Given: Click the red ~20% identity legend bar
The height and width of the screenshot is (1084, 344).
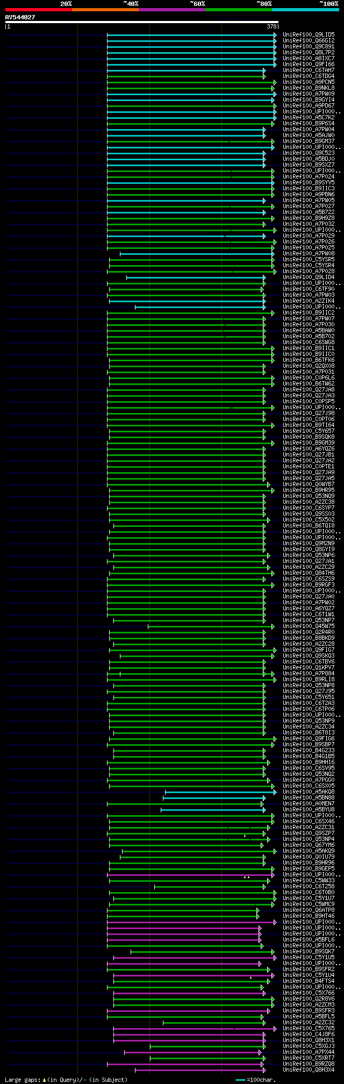Looking at the screenshot, I should (x=39, y=9).
